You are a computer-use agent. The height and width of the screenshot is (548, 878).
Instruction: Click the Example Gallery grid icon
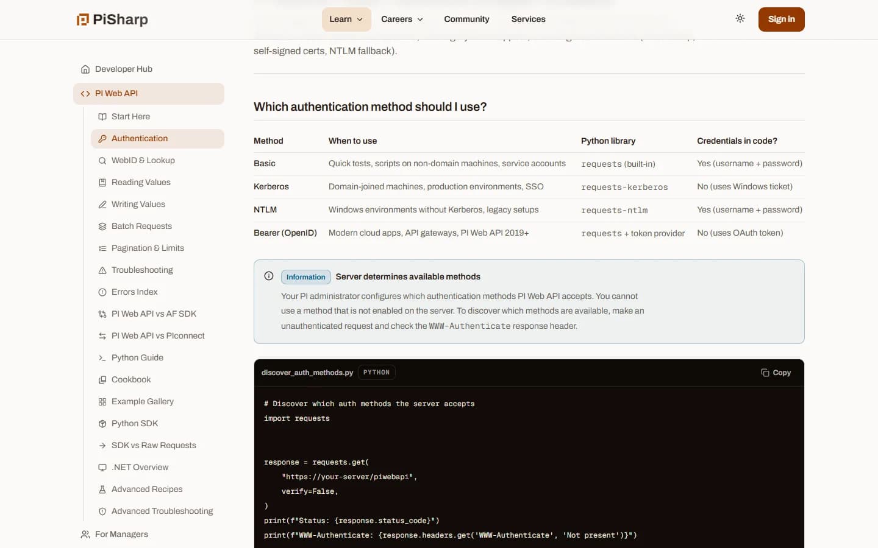tap(102, 402)
